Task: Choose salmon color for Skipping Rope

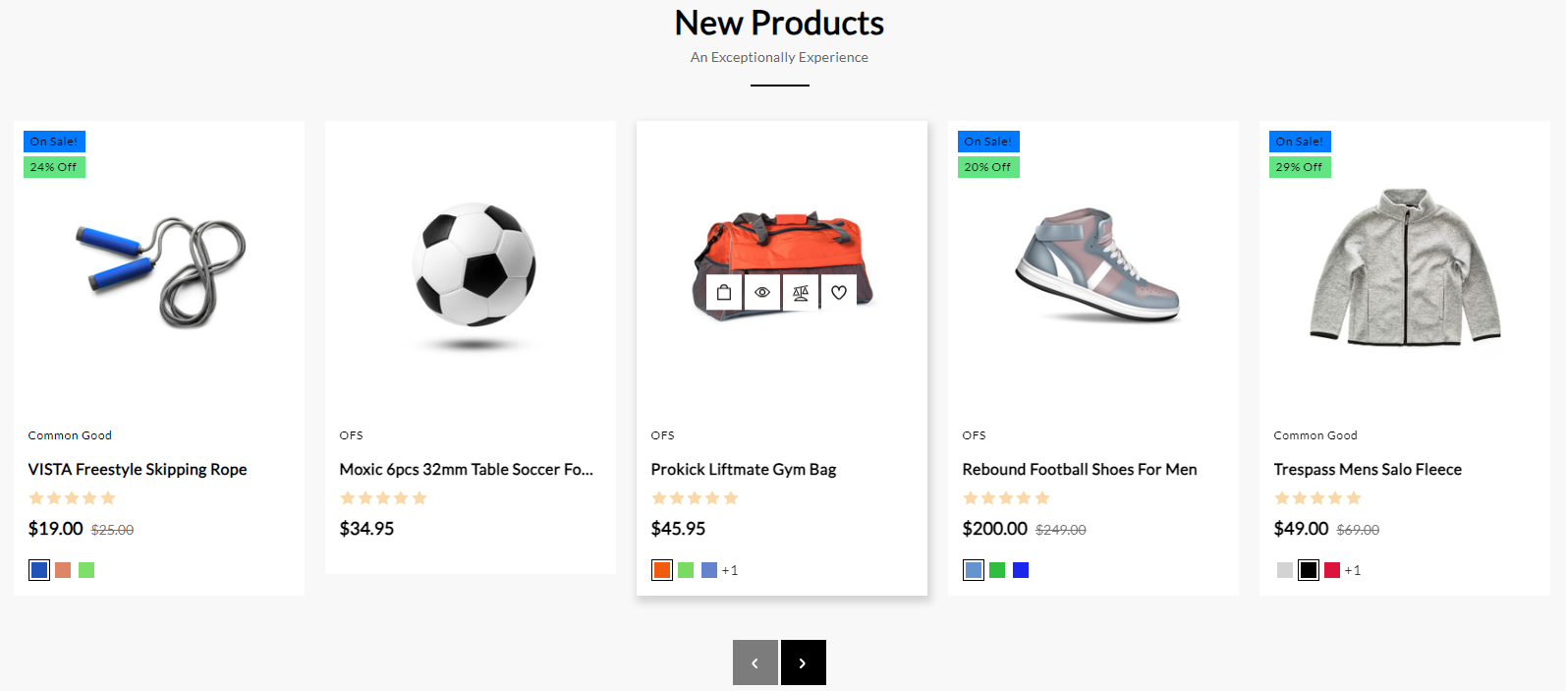Action: tap(63, 570)
